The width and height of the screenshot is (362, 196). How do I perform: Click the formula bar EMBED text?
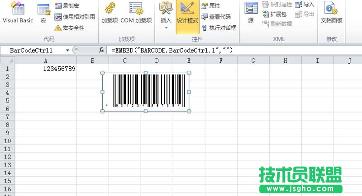pos(172,50)
